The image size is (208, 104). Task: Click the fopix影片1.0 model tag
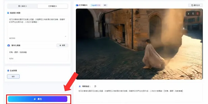(x=96, y=5)
